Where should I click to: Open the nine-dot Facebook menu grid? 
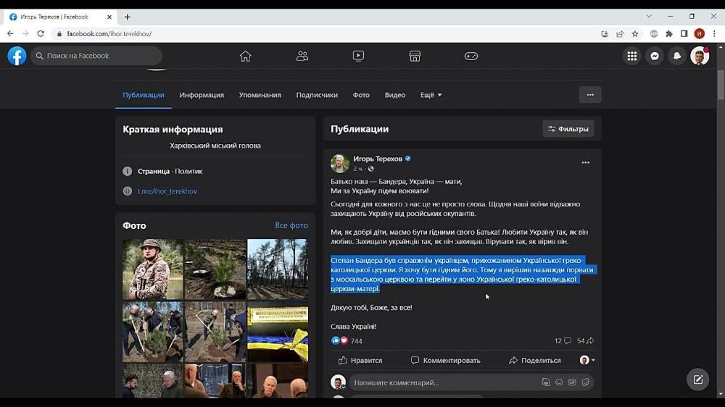(x=632, y=56)
